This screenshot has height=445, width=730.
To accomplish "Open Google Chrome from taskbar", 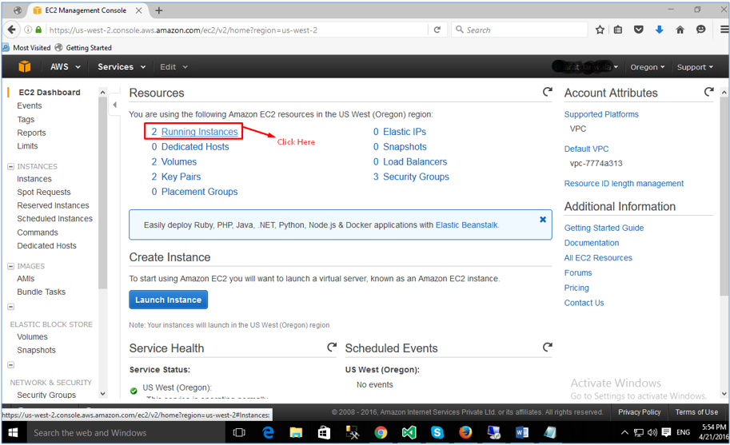I will (x=381, y=433).
